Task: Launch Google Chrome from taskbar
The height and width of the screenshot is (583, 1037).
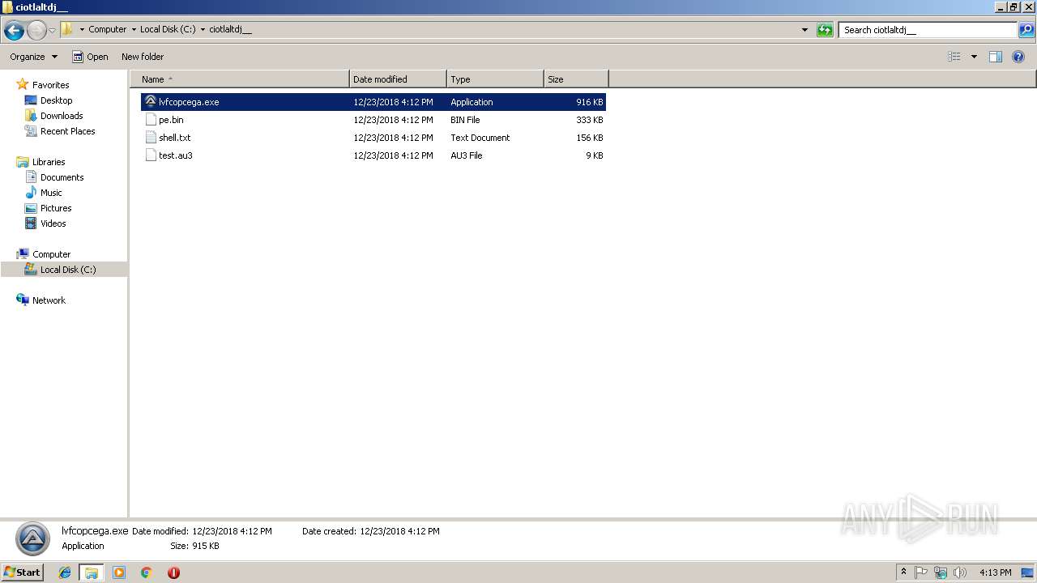Action: [147, 572]
